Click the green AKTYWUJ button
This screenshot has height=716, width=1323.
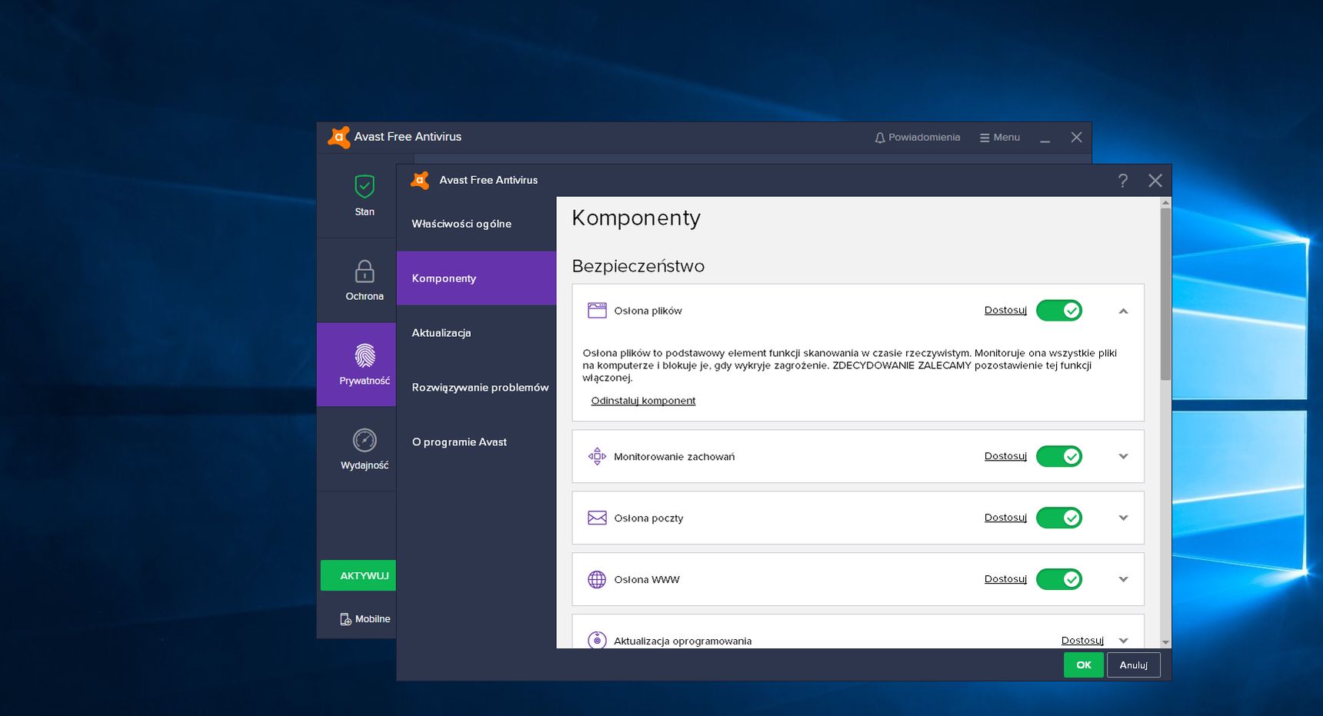click(358, 575)
